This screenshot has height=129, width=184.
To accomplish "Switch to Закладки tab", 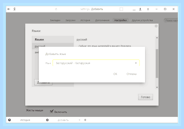I will click(x=55, y=20).
